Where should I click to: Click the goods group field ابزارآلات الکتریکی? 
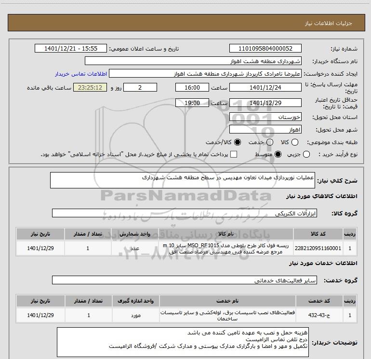[185, 213]
